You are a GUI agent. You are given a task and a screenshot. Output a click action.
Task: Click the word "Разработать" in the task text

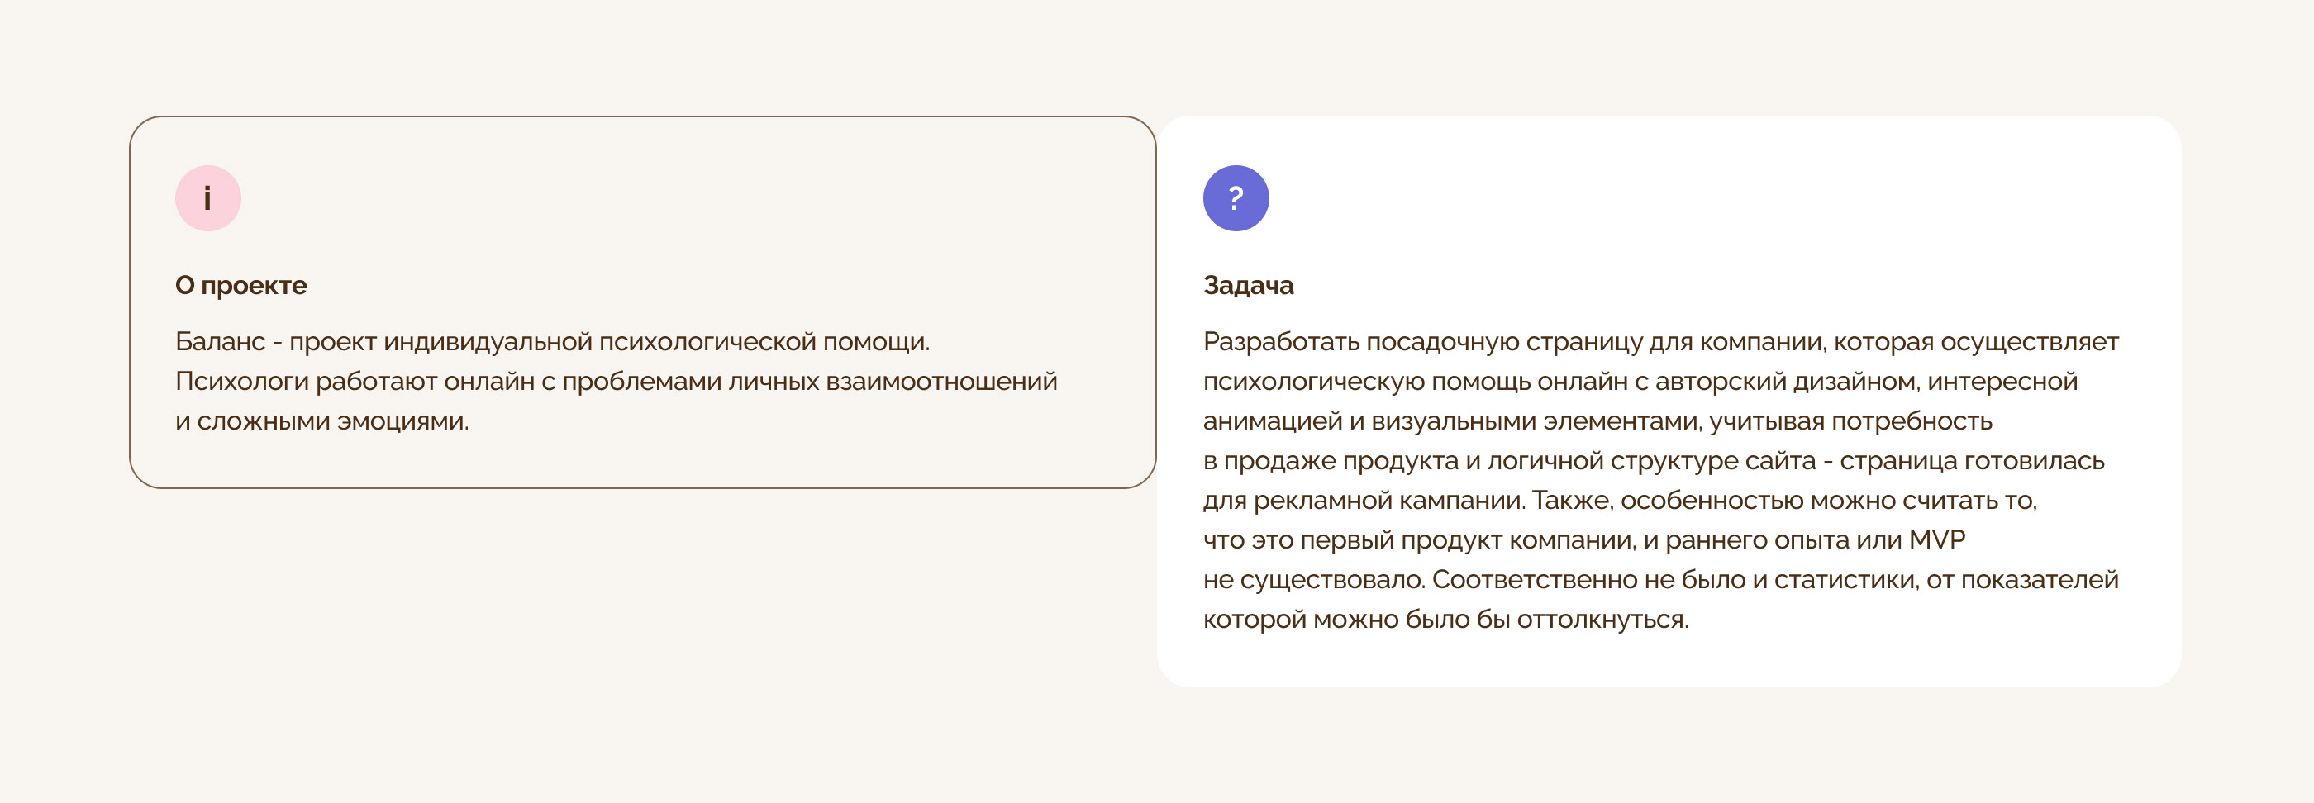[x=1281, y=342]
